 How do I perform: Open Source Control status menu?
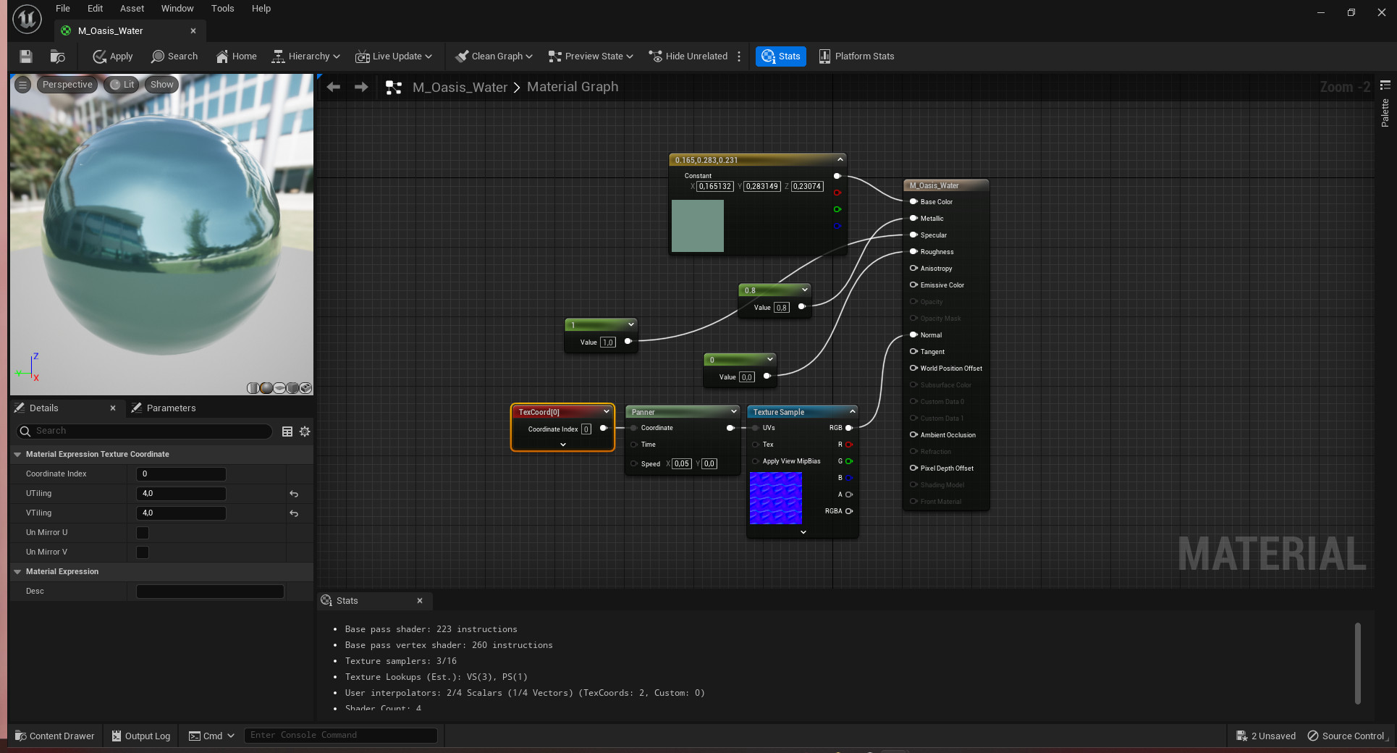coord(1346,736)
